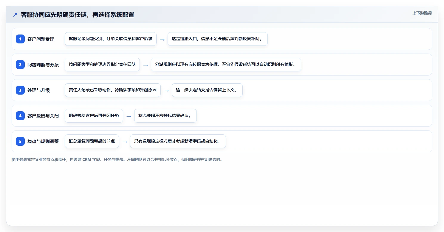
Task: Select the 问题判断与分派 step label
Action: [x=43, y=65]
